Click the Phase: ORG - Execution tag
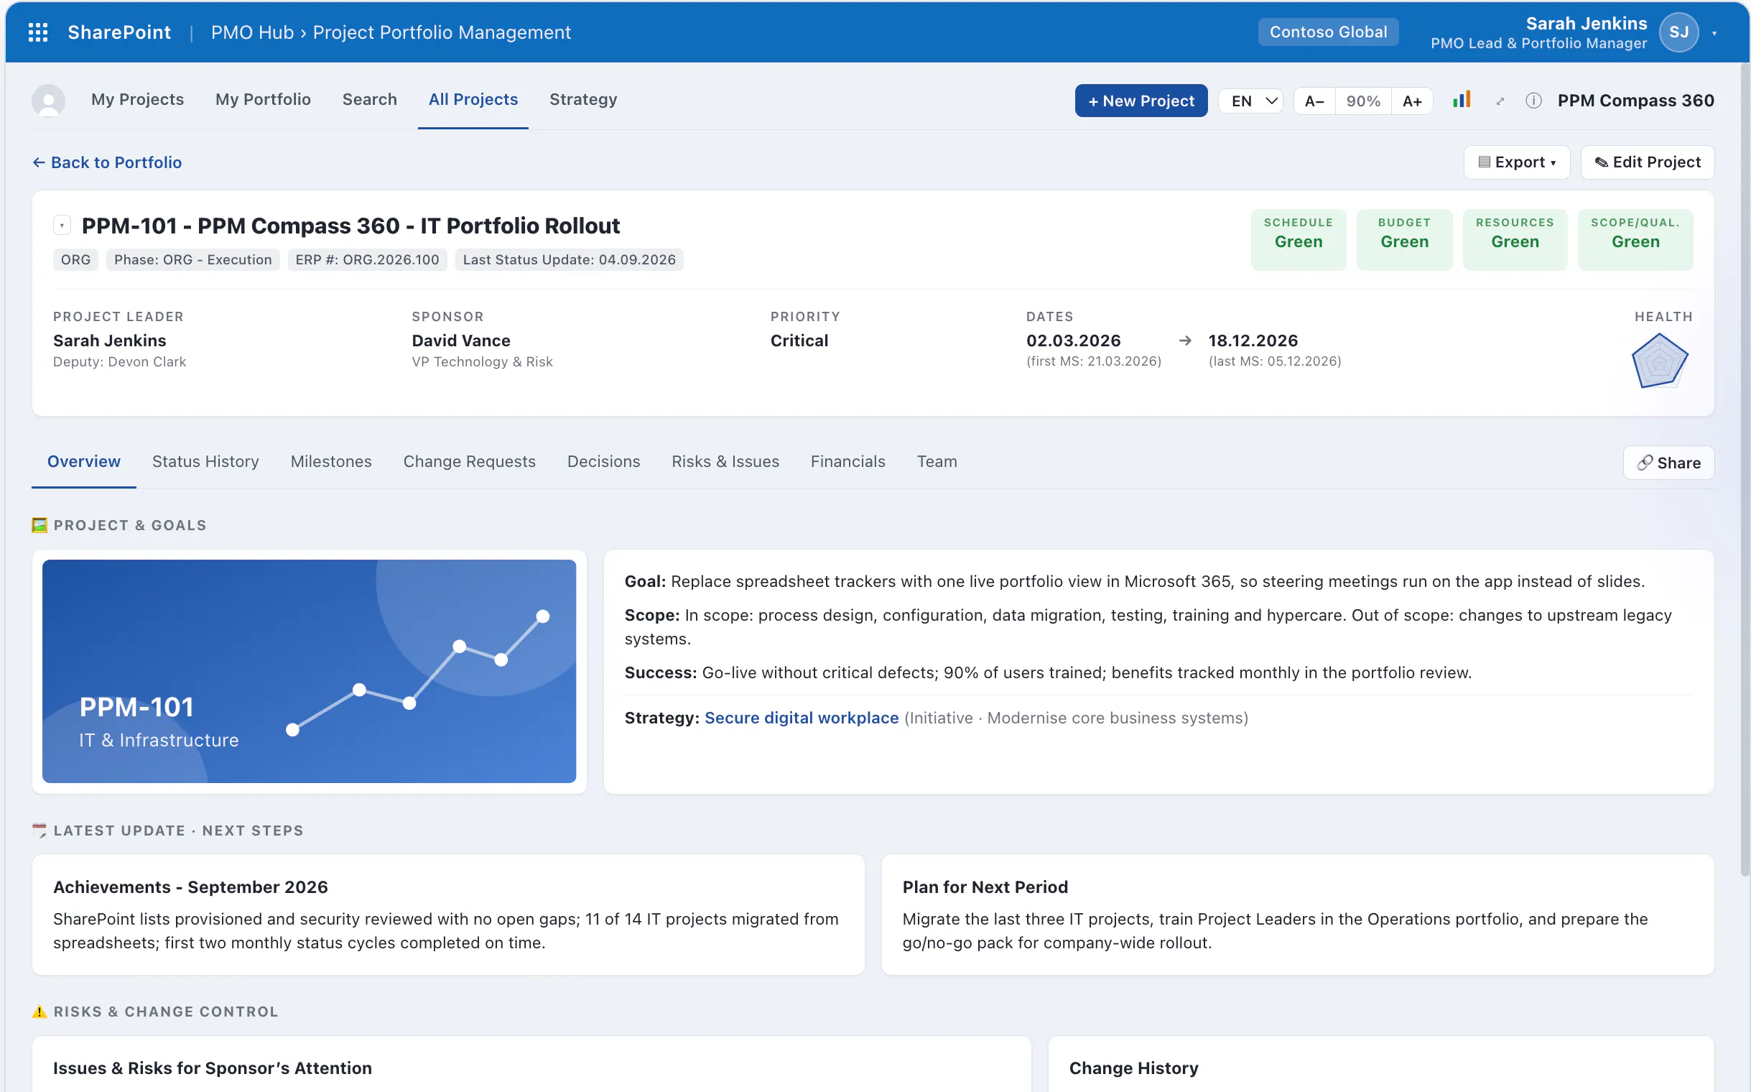The image size is (1751, 1092). tap(192, 260)
